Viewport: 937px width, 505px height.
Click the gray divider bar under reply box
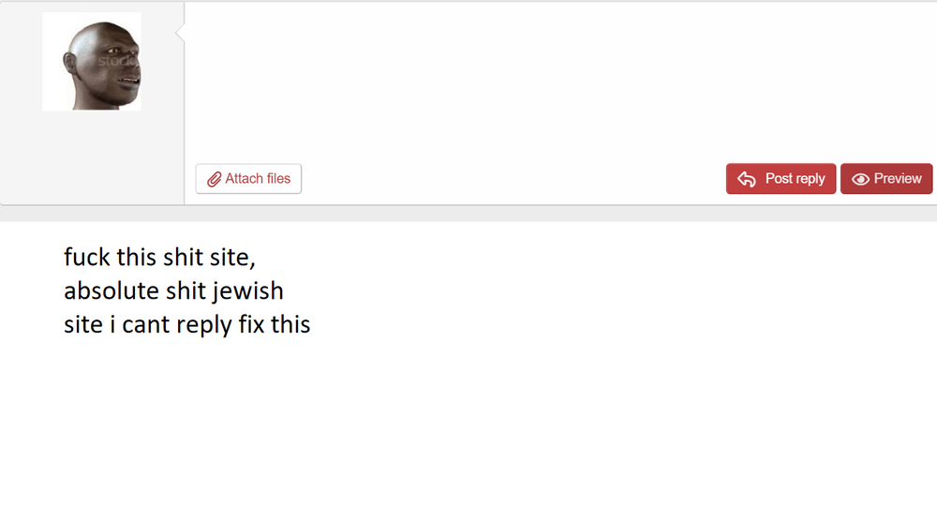tap(468, 214)
